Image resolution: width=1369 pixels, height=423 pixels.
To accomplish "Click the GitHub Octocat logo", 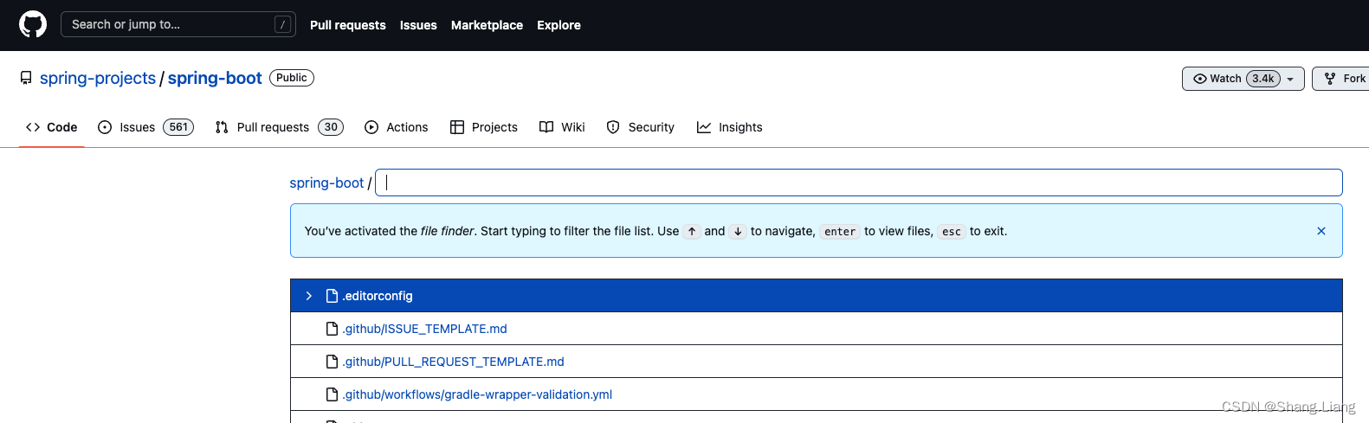I will pyautogui.click(x=33, y=24).
